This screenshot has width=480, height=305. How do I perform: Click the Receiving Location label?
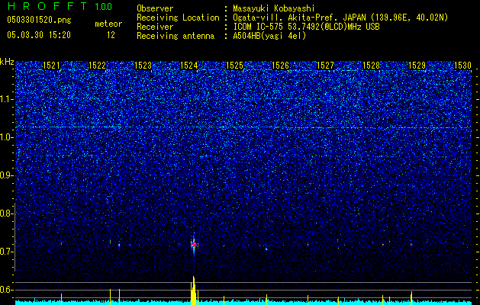point(178,18)
